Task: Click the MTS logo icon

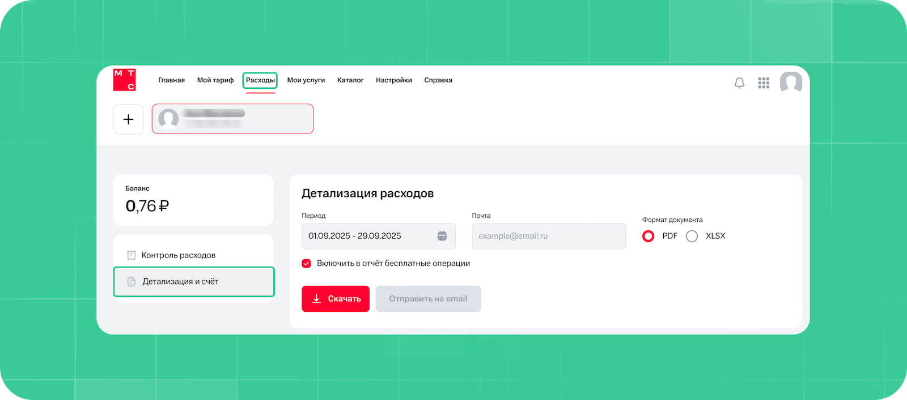Action: 125,80
